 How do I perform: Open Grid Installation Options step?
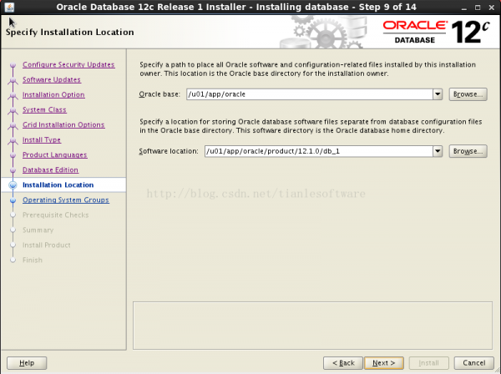pyautogui.click(x=63, y=124)
